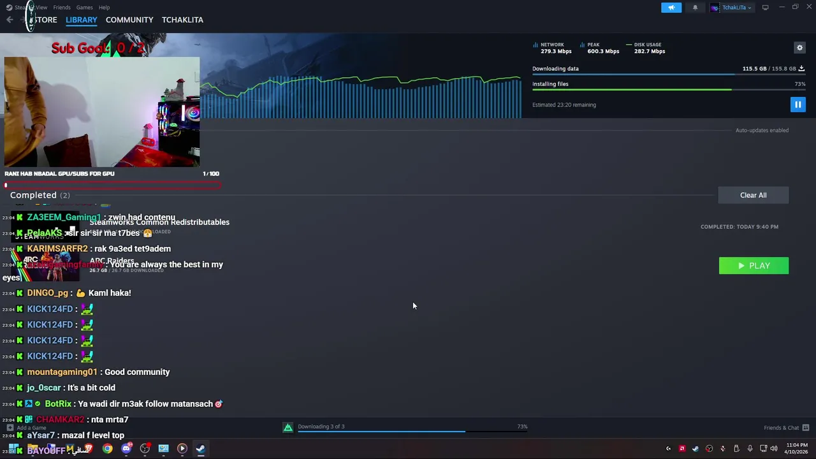Click Auto-updates enabled text

[762, 130]
